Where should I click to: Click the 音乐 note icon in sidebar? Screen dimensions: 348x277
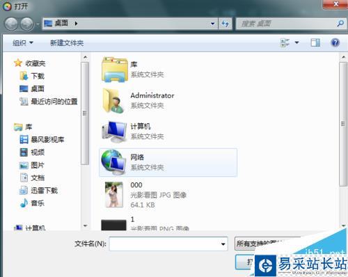(24, 203)
